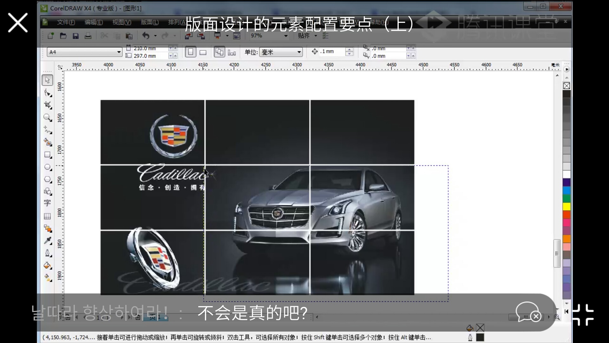Image resolution: width=609 pixels, height=343 pixels.
Task: Open the Outline pen tool
Action: pos(48,253)
